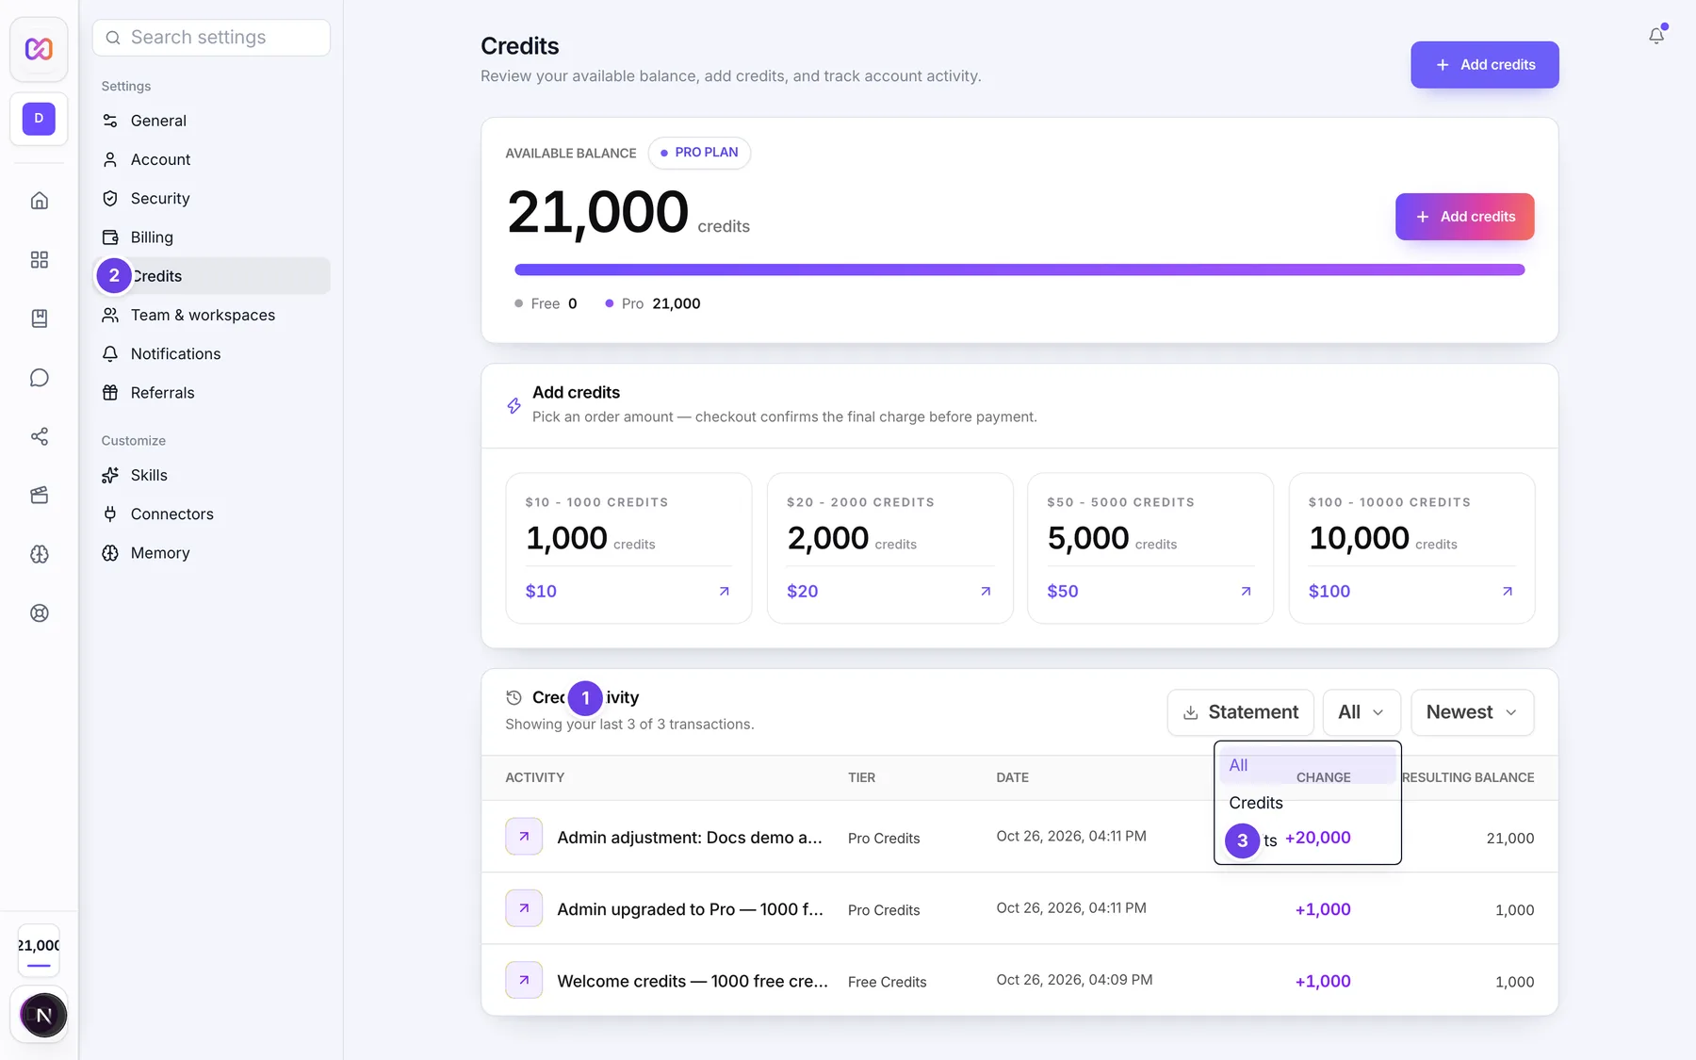Download the Statement
This screenshot has width=1696, height=1060.
(1240, 712)
